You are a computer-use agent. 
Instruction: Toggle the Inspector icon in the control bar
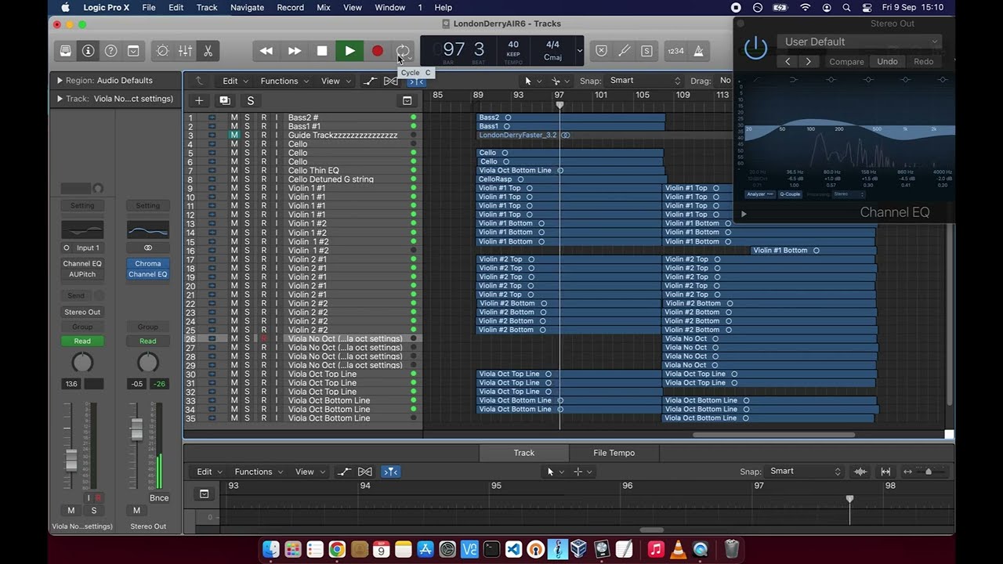point(89,51)
